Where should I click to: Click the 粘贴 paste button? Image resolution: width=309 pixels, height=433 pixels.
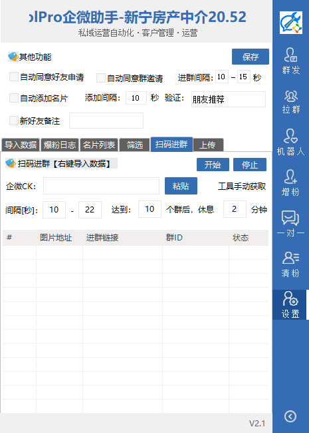pos(181,186)
